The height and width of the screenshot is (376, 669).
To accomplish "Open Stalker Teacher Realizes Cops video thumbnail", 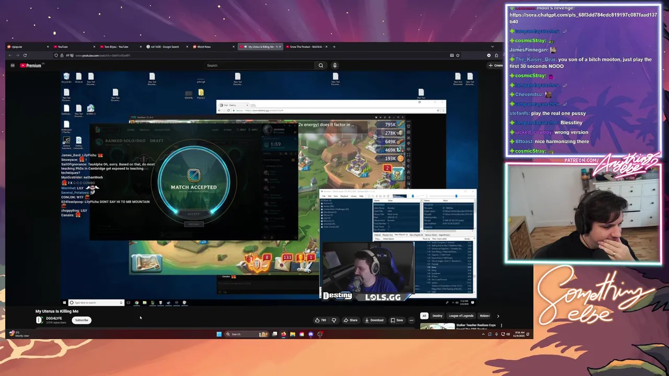I will pos(437,326).
